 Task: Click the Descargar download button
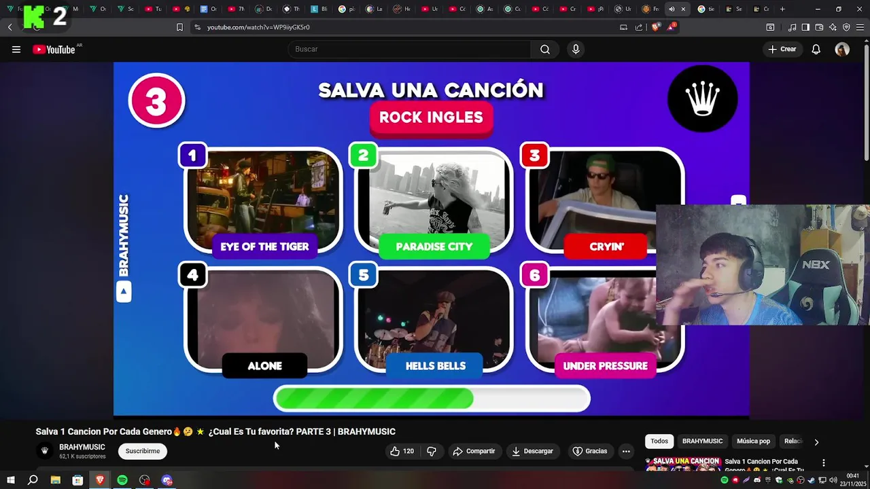(x=532, y=451)
